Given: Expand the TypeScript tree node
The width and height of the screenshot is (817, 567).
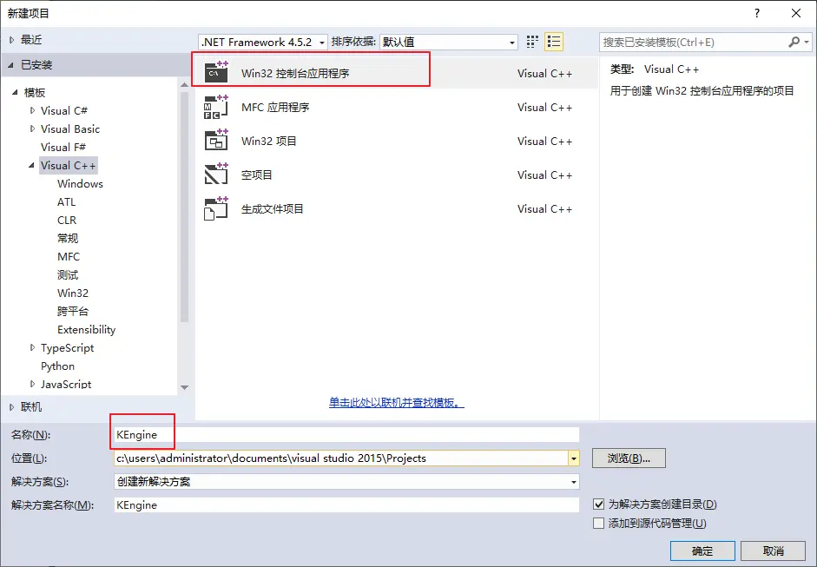Looking at the screenshot, I should pyautogui.click(x=32, y=347).
